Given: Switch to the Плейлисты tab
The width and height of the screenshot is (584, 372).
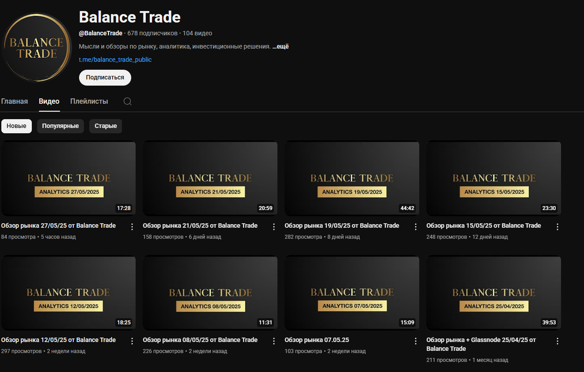Looking at the screenshot, I should pos(89,101).
